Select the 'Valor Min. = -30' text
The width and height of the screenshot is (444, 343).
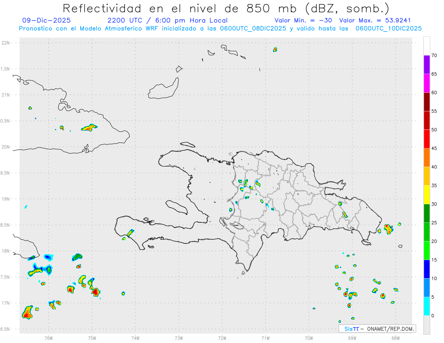tap(303, 21)
